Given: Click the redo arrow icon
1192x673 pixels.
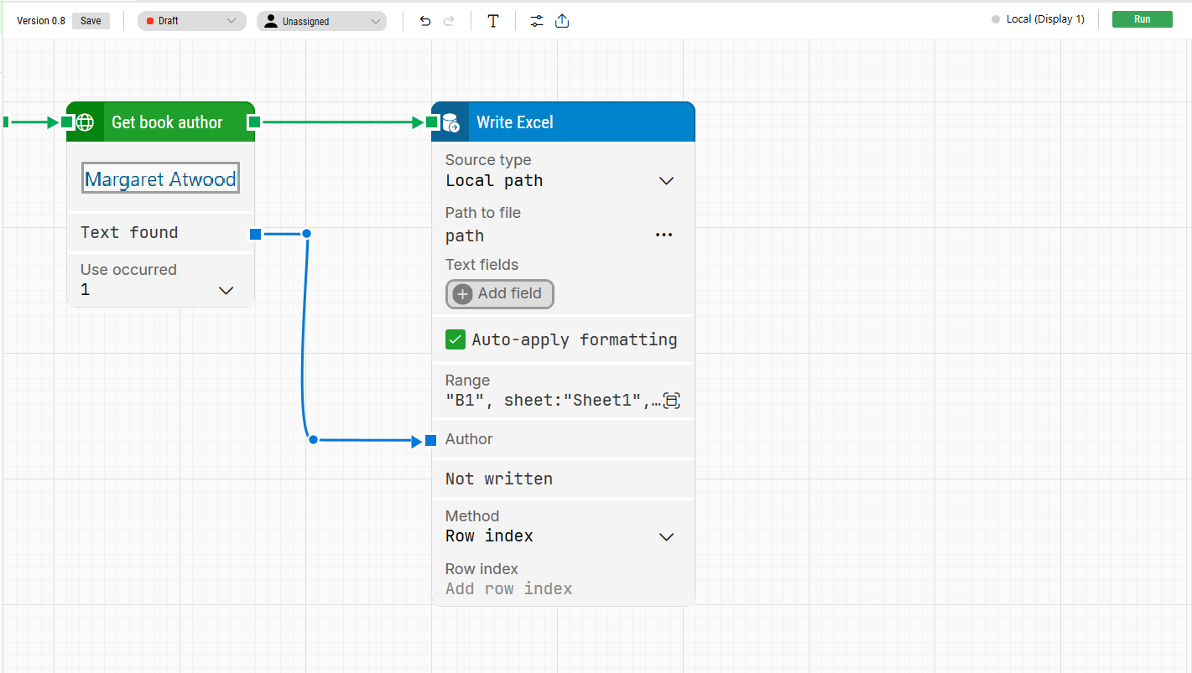Looking at the screenshot, I should [x=449, y=21].
